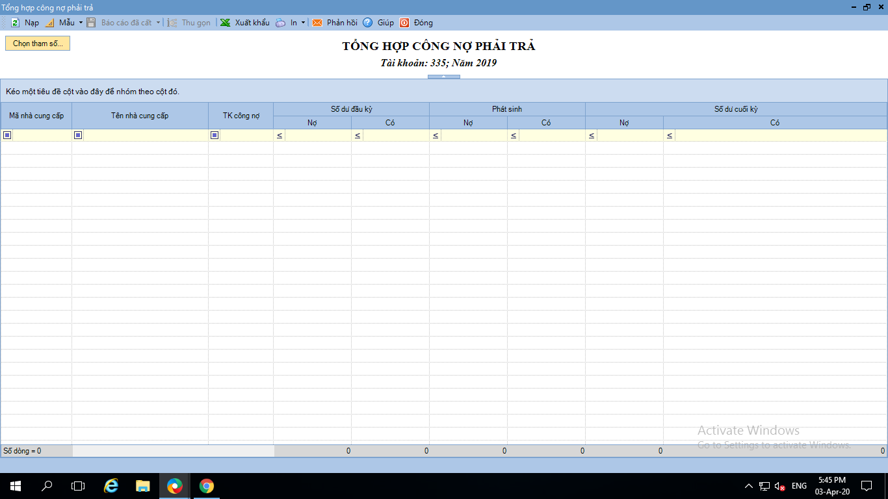Click the Mẫu template icon

[x=49, y=23]
